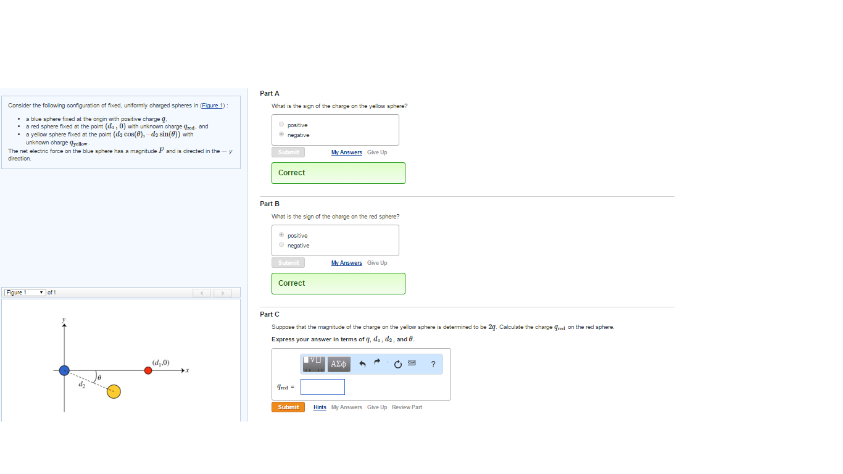Image resolution: width=843 pixels, height=474 pixels.
Task: Open the math templates palette in equation editor
Action: (313, 364)
